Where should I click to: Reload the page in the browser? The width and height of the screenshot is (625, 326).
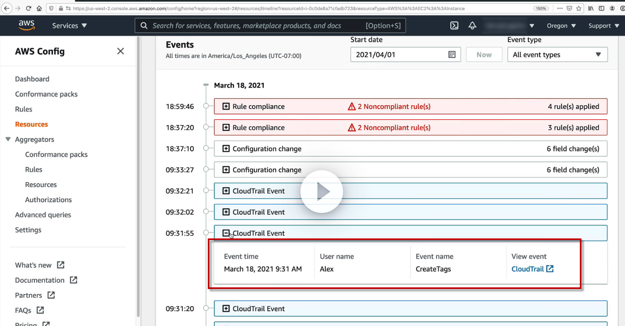[28, 8]
